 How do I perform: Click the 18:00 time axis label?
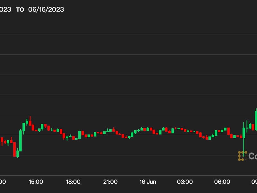click(x=73, y=182)
